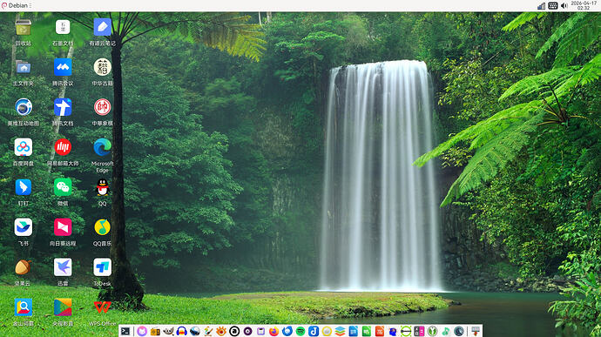The image size is (601, 337).
Task: Open GIMP icon in the dock
Action: 169,331
